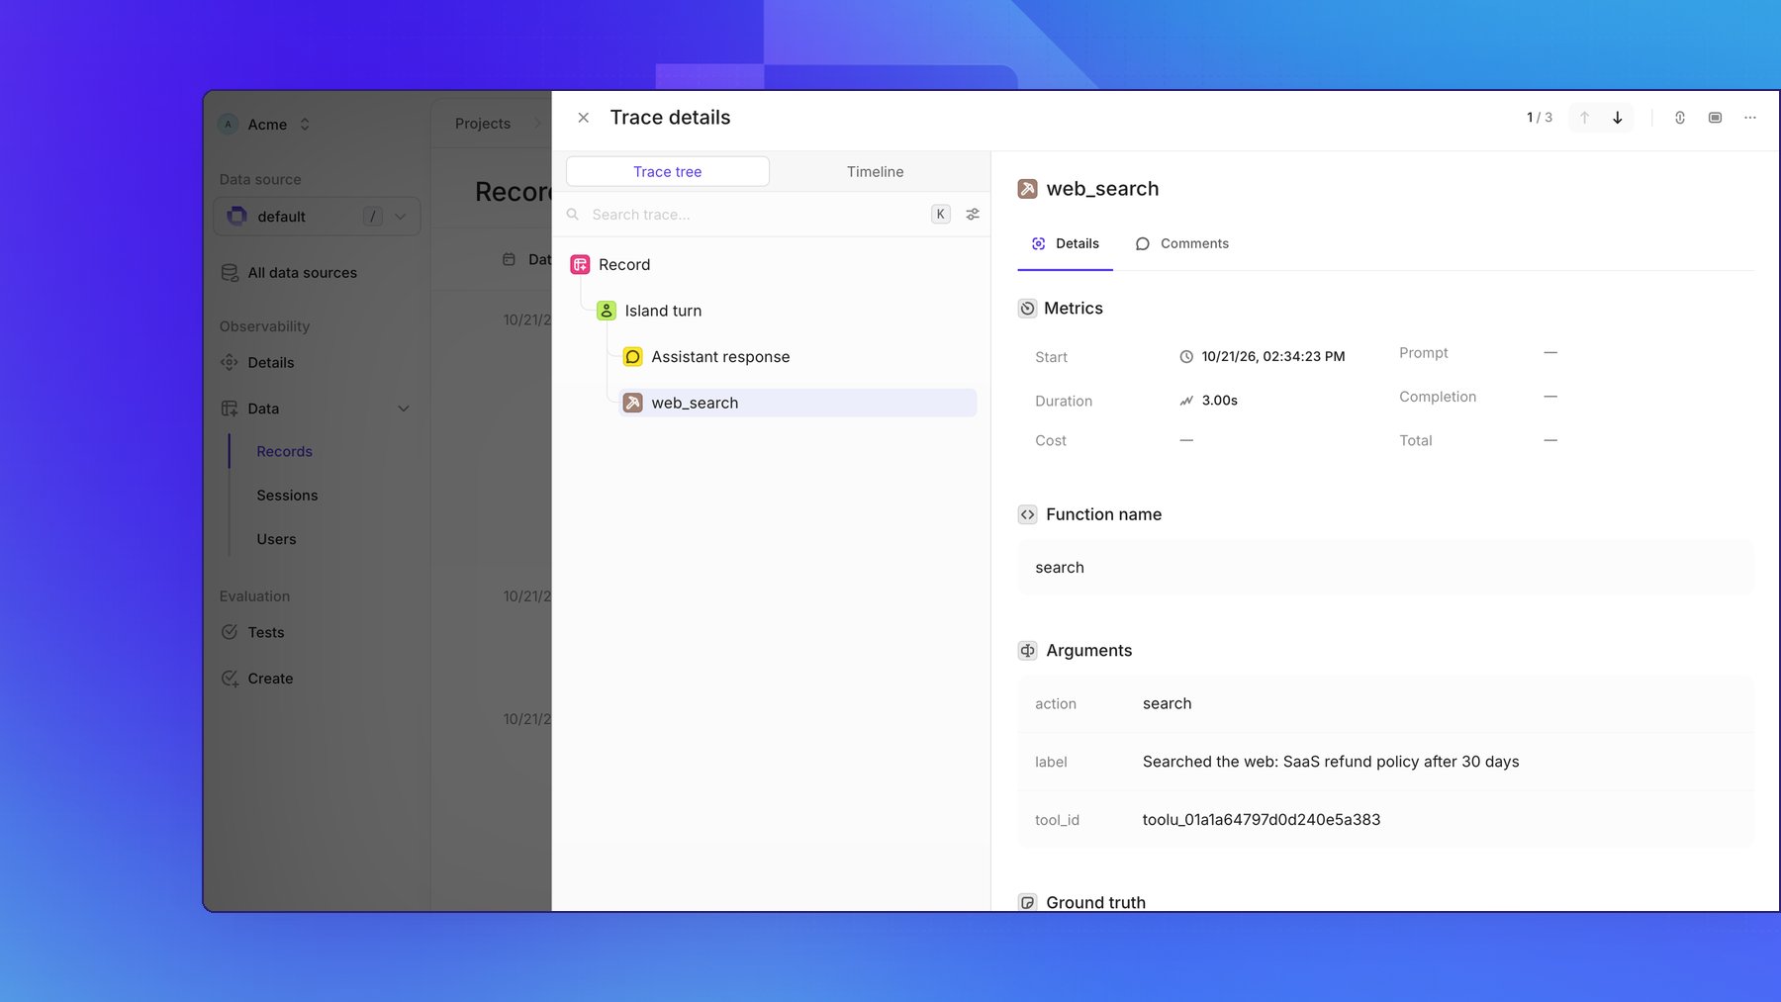
Task: Click the search function name value
Action: (x=1060, y=568)
